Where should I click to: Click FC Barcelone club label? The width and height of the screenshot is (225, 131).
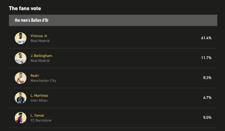[41, 120]
